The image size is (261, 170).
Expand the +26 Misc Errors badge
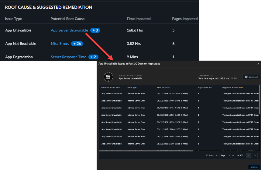(77, 44)
